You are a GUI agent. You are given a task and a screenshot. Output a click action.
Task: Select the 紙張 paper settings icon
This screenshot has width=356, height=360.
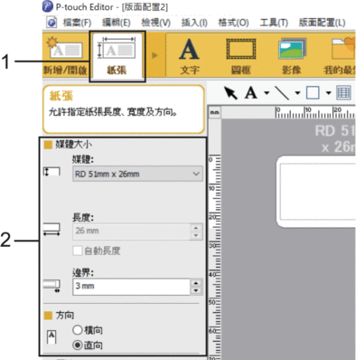(117, 56)
